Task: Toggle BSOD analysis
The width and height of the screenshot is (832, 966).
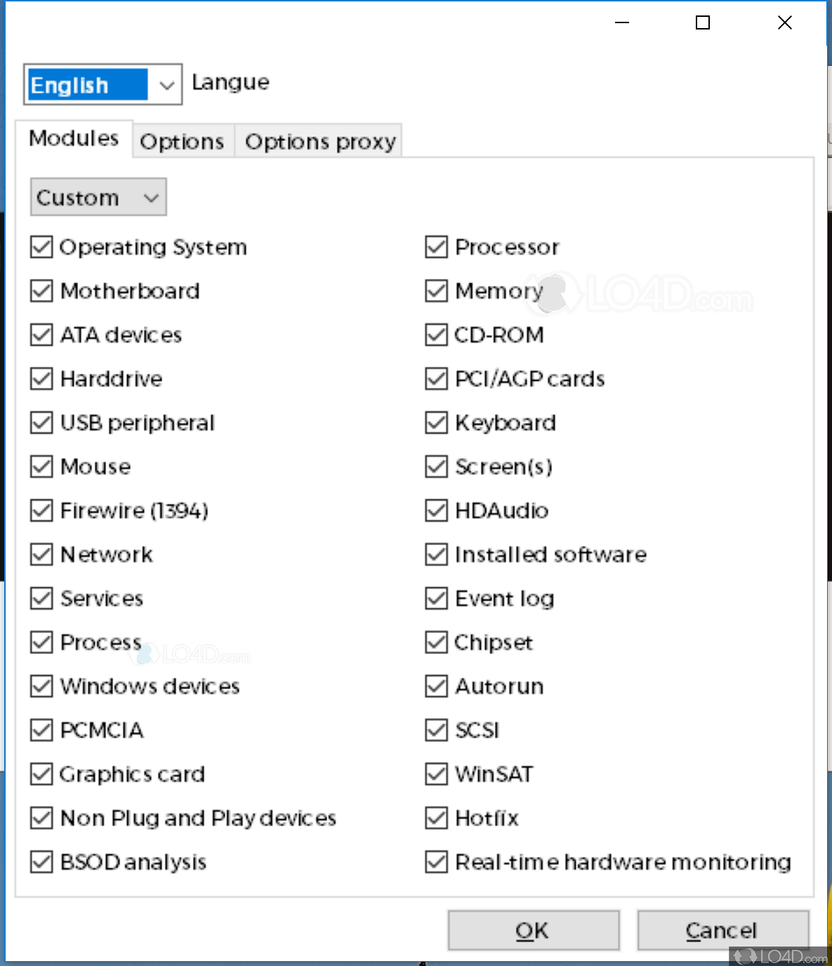Action: pyautogui.click(x=41, y=861)
